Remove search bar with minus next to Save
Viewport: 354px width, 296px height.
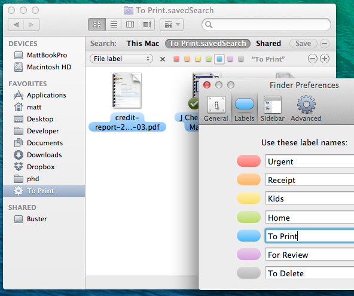pyautogui.click(x=325, y=44)
